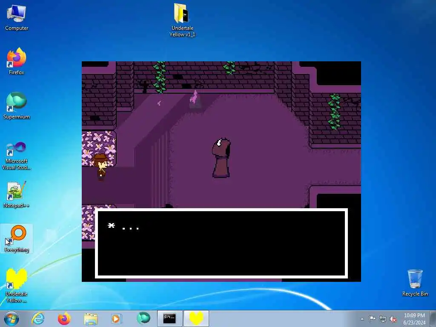Open Action Center flag tray icon
The width and height of the screenshot is (436, 327).
pos(372,319)
